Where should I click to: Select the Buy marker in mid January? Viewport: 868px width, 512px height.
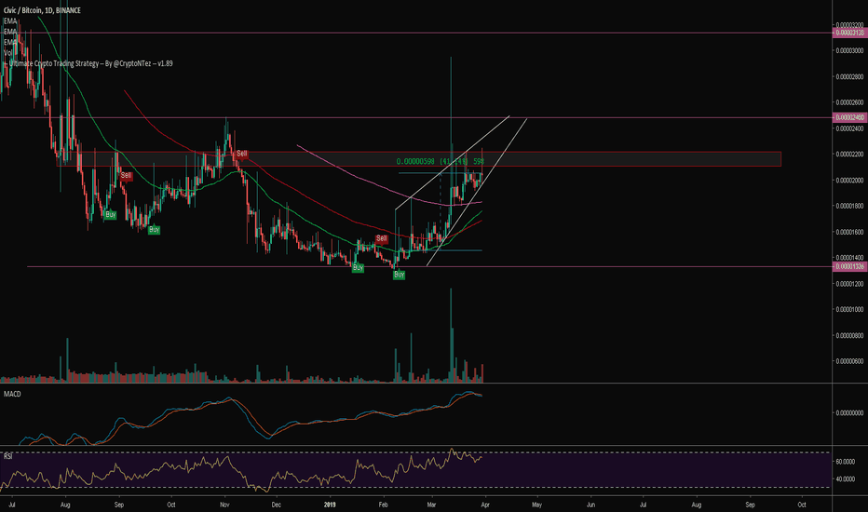358,267
